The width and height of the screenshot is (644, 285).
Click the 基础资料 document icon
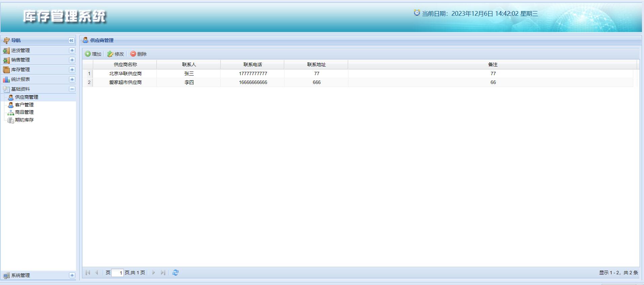(6, 89)
